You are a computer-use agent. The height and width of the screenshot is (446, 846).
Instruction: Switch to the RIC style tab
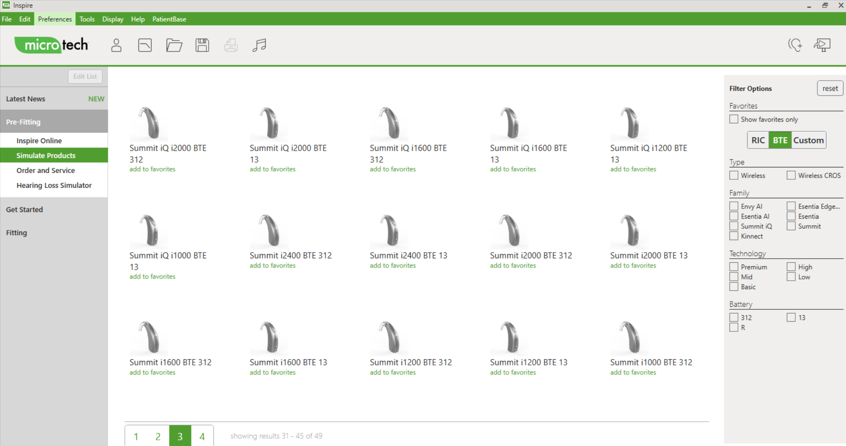click(x=758, y=140)
